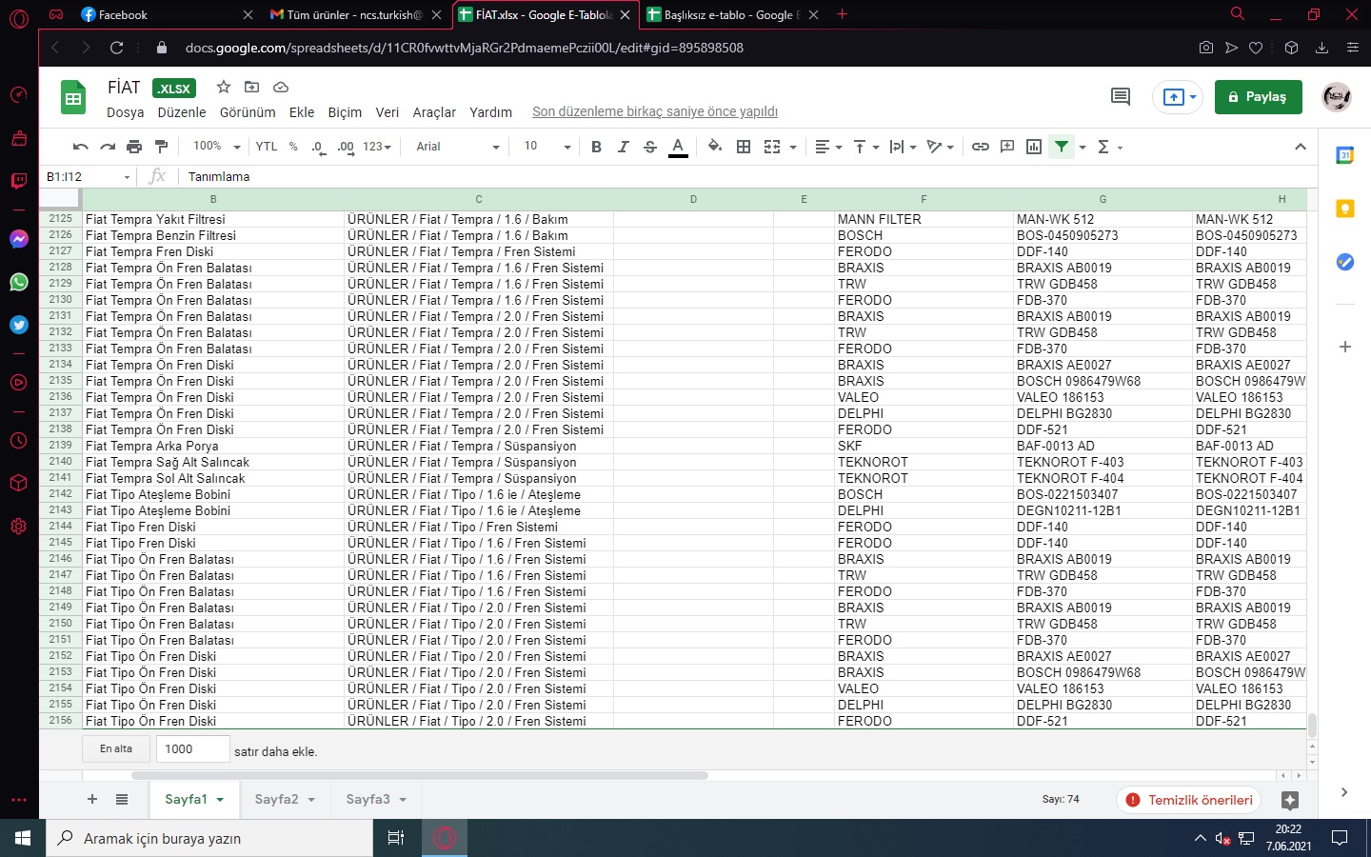Insert a chart
Image resolution: width=1371 pixels, height=857 pixels.
tap(1034, 147)
